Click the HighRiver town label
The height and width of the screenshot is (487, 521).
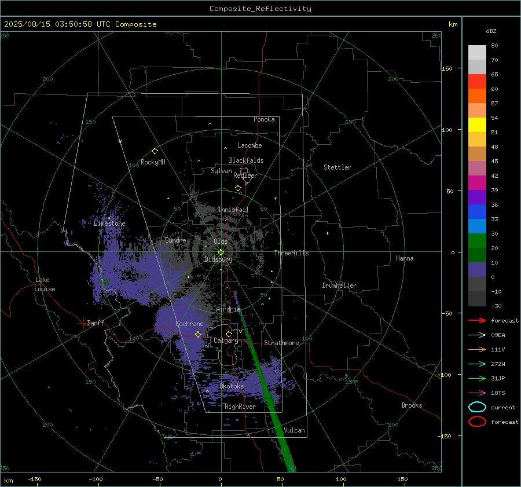(240, 407)
